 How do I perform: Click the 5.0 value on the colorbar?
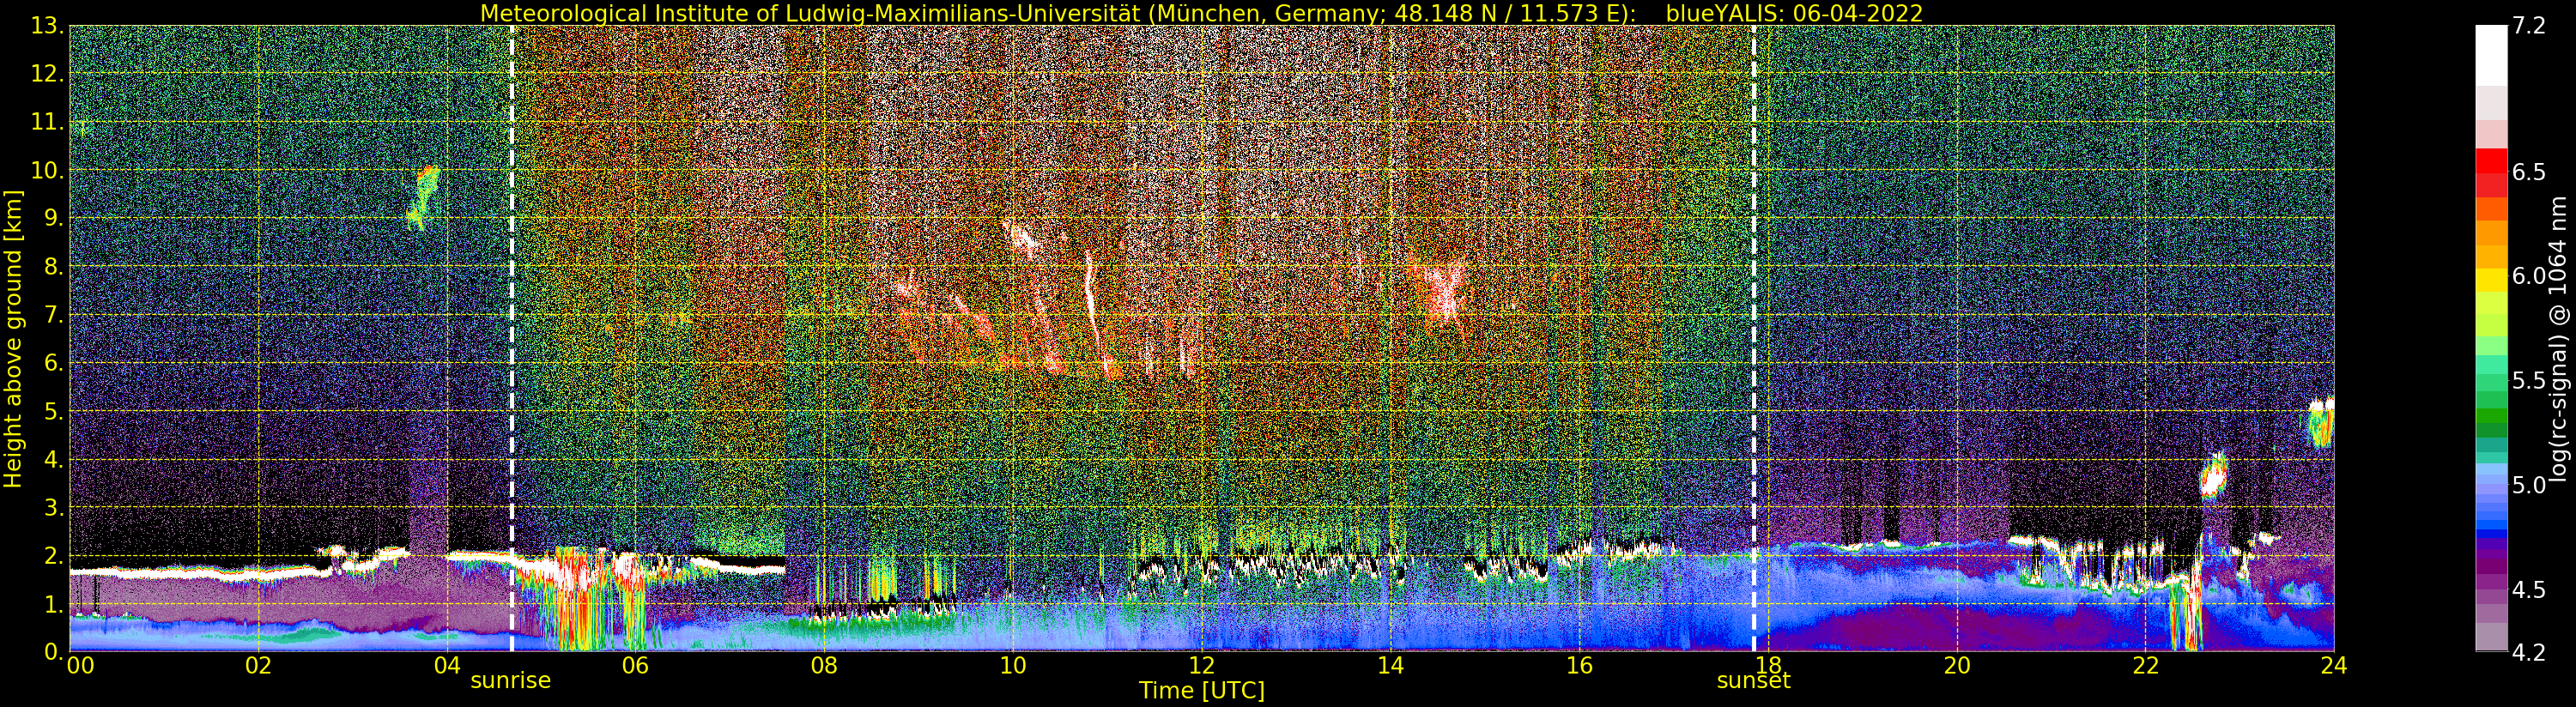[x=2529, y=485]
